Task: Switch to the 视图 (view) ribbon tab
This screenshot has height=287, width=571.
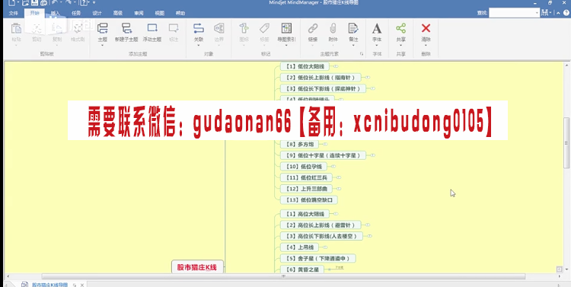Action: [x=160, y=13]
